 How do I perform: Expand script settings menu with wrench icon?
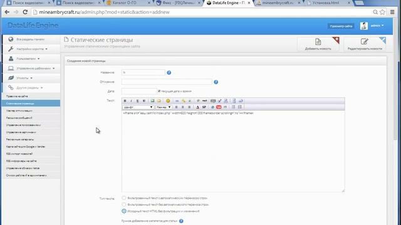(31, 49)
